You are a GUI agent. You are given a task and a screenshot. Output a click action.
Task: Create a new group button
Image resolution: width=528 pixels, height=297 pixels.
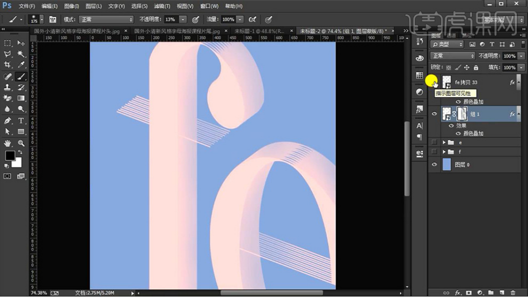[x=490, y=293]
